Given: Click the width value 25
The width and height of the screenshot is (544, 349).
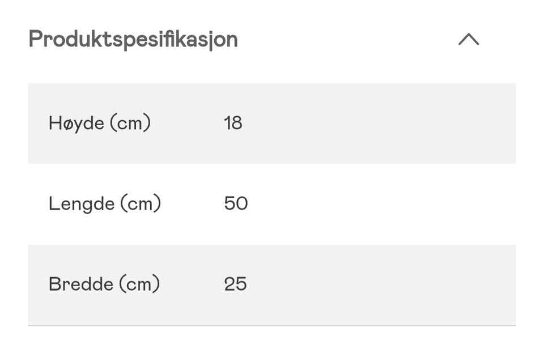Looking at the screenshot, I should 235,284.
